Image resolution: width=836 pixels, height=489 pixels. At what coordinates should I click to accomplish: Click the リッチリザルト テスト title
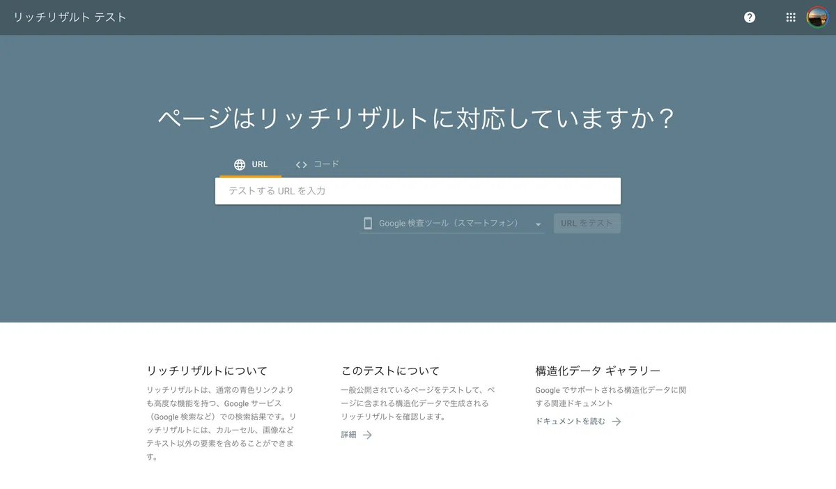pyautogui.click(x=70, y=17)
